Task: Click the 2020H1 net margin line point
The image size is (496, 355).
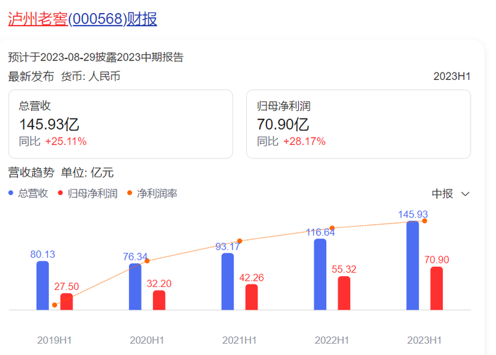Action: 147,261
